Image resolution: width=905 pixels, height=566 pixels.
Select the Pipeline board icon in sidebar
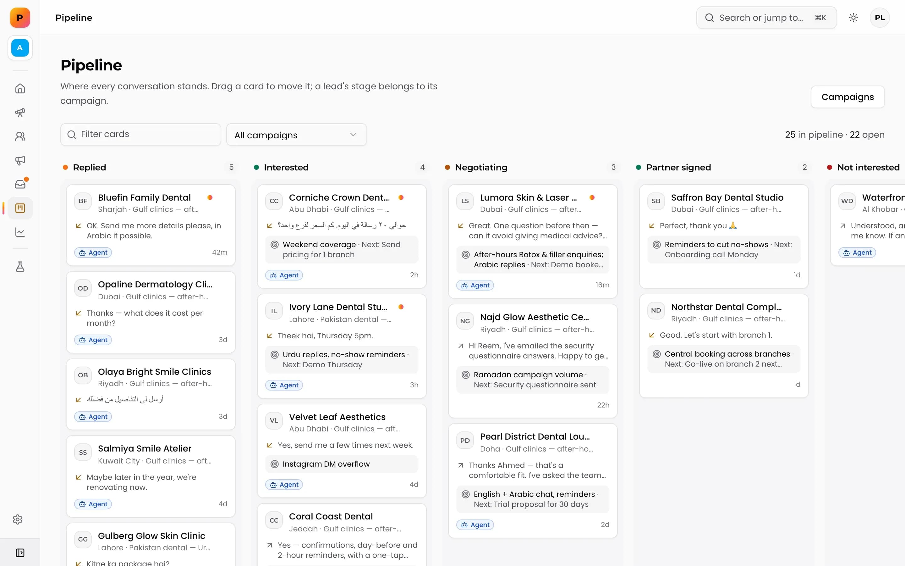point(20,208)
